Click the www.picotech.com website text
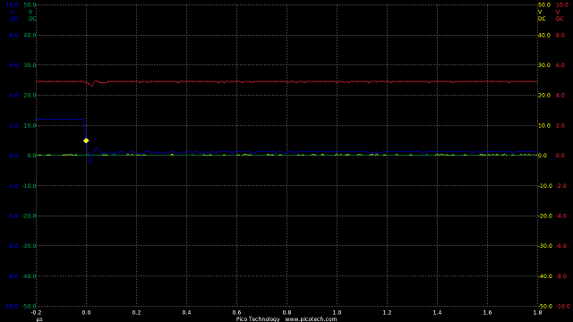The height and width of the screenshot is (322, 573). [x=311, y=319]
